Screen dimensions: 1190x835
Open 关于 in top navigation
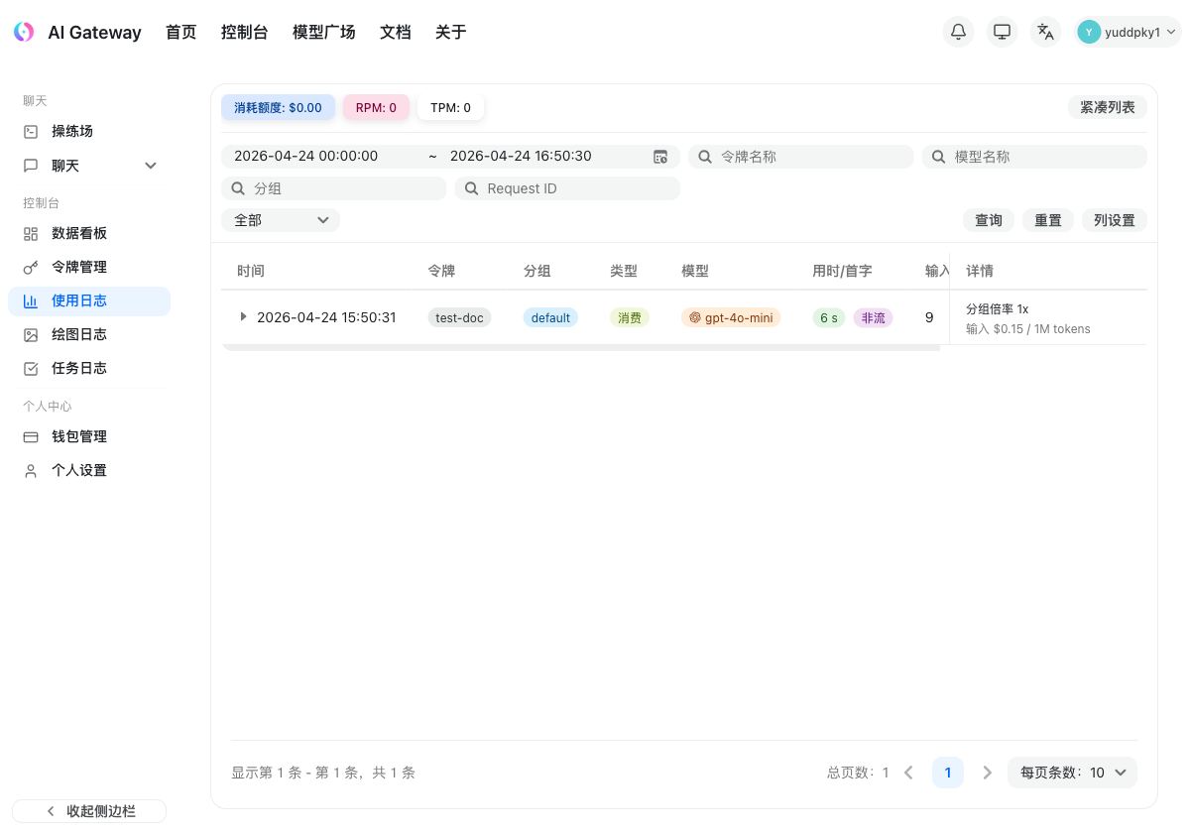[x=450, y=32]
